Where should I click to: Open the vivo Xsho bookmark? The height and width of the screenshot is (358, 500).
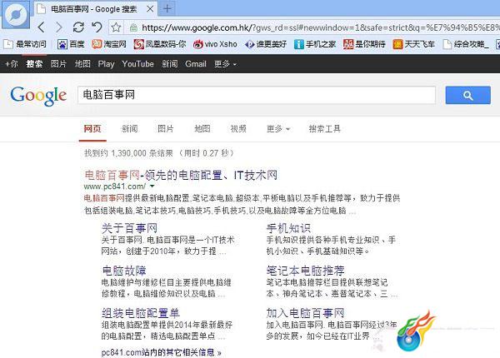[x=215, y=44]
